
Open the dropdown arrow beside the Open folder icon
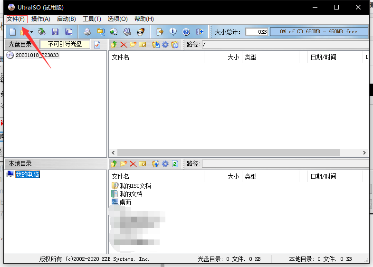[32, 32]
